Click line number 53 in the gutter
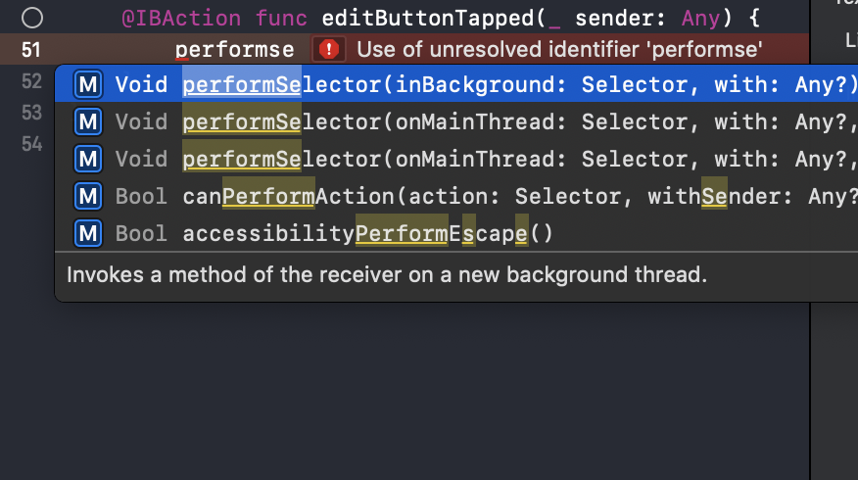Viewport: 858px width, 480px height. [31, 113]
